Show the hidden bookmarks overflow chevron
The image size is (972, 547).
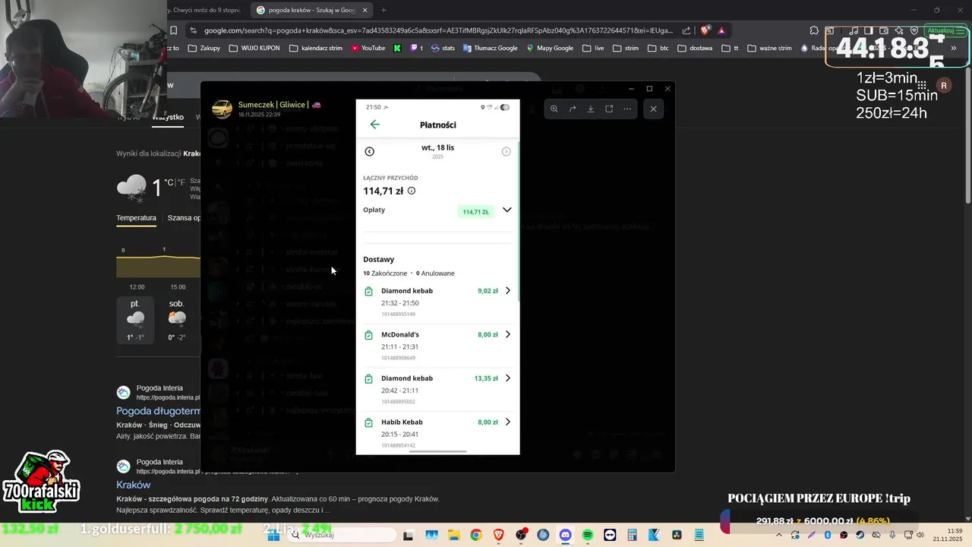point(954,48)
